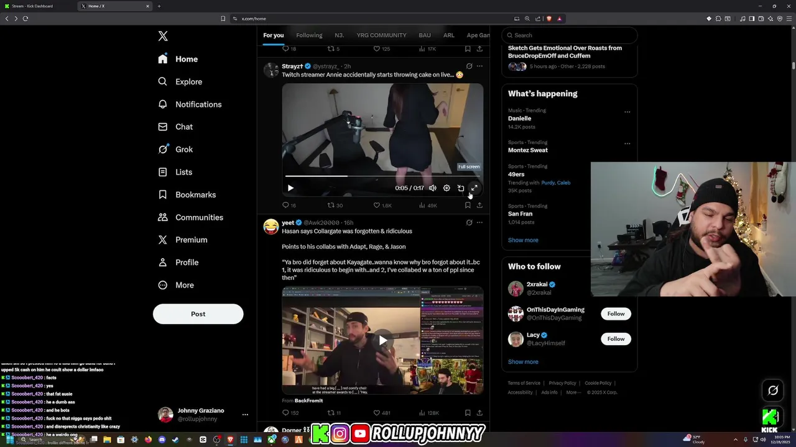
Task: Repost the yeet post with 11 reposts
Action: pyautogui.click(x=335, y=413)
